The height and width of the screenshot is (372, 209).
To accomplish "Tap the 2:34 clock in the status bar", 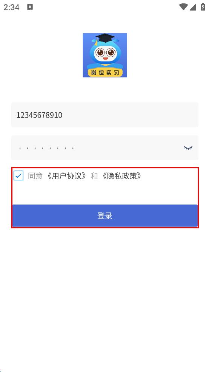I will coord(11,7).
